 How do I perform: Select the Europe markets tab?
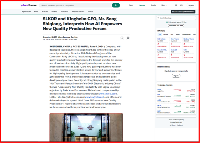(x=166, y=34)
